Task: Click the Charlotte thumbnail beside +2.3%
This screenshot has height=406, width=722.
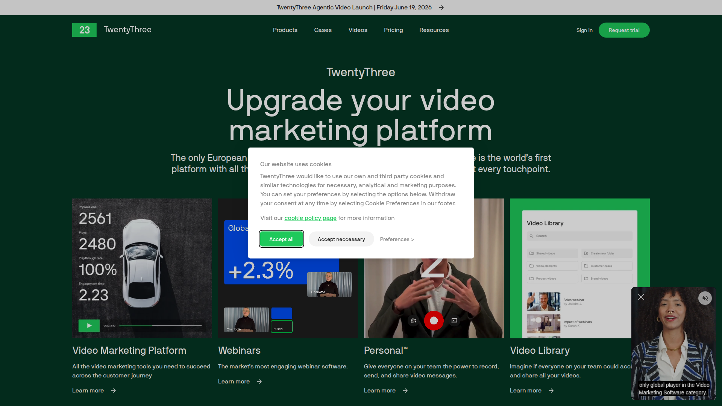Action: (329, 285)
